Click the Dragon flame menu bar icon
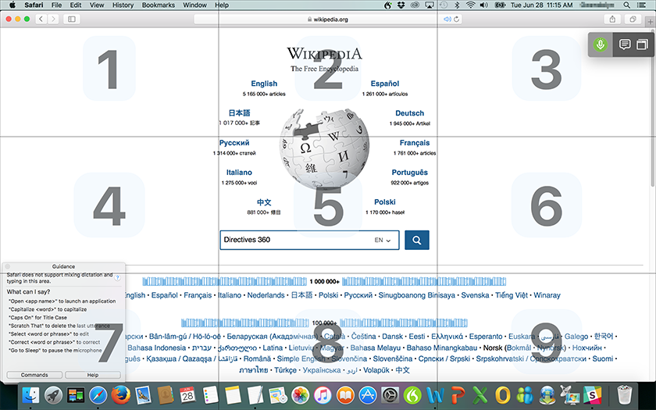The width and height of the screenshot is (656, 410). pyautogui.click(x=388, y=5)
